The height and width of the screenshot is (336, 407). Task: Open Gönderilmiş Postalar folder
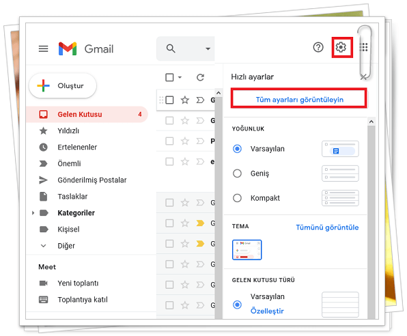coord(92,180)
